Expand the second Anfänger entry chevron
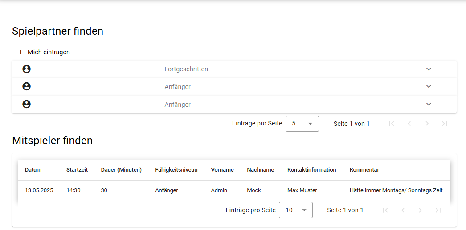This screenshot has height=230, width=466. point(429,104)
